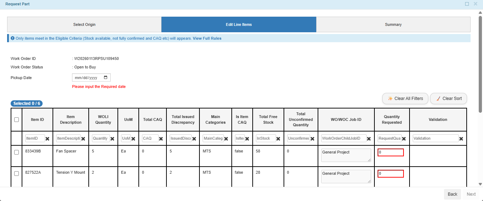Clear the MainCategories filter X icon
Image resolution: width=483 pixels, height=201 pixels.
(x=226, y=139)
